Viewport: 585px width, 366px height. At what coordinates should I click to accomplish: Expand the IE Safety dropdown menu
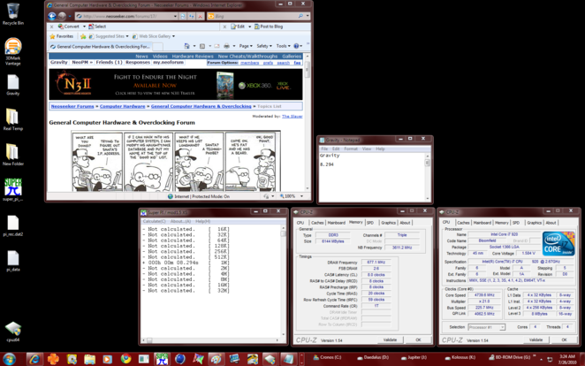click(263, 46)
